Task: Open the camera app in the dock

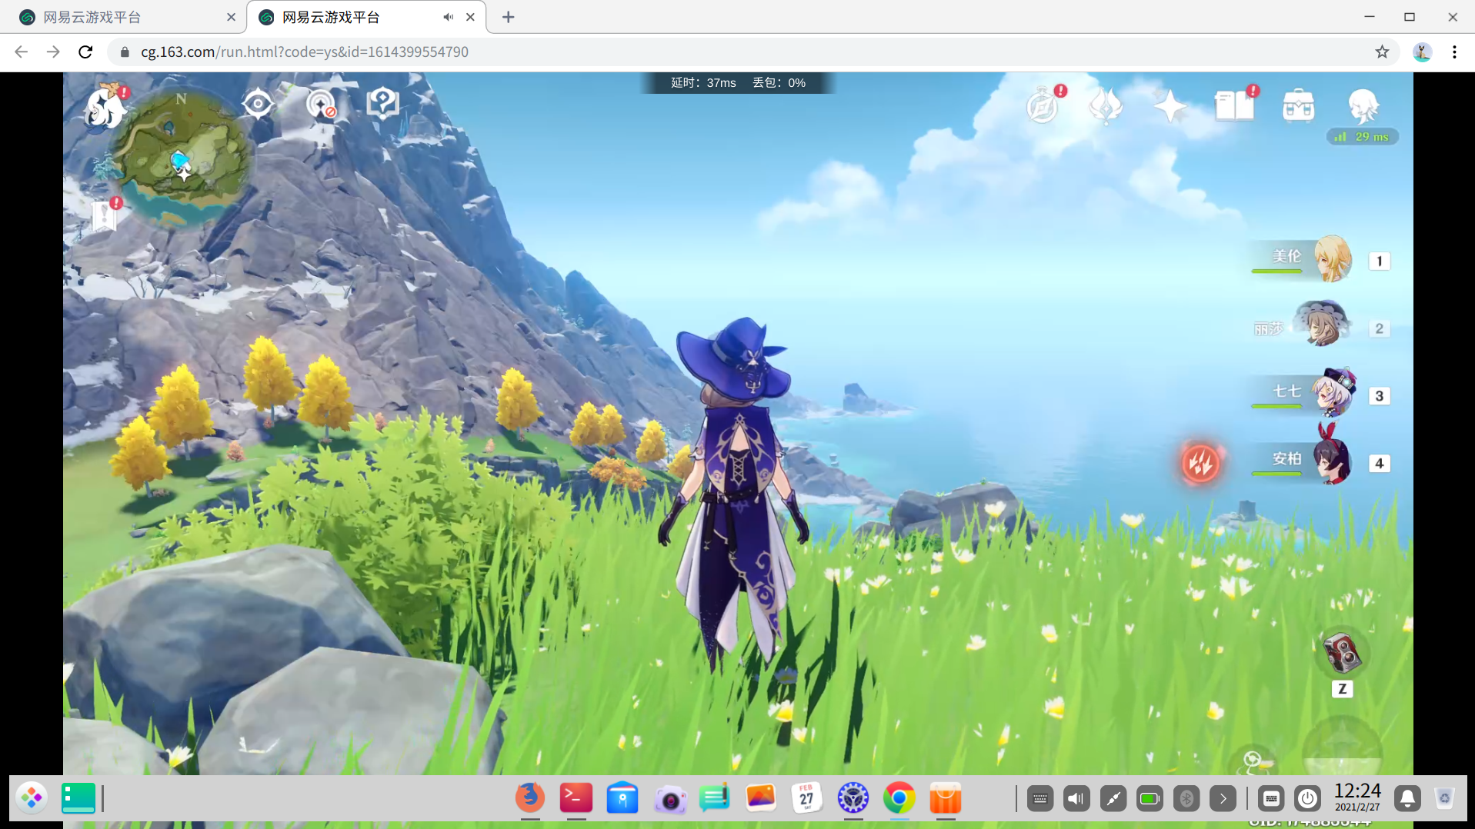Action: point(669,799)
